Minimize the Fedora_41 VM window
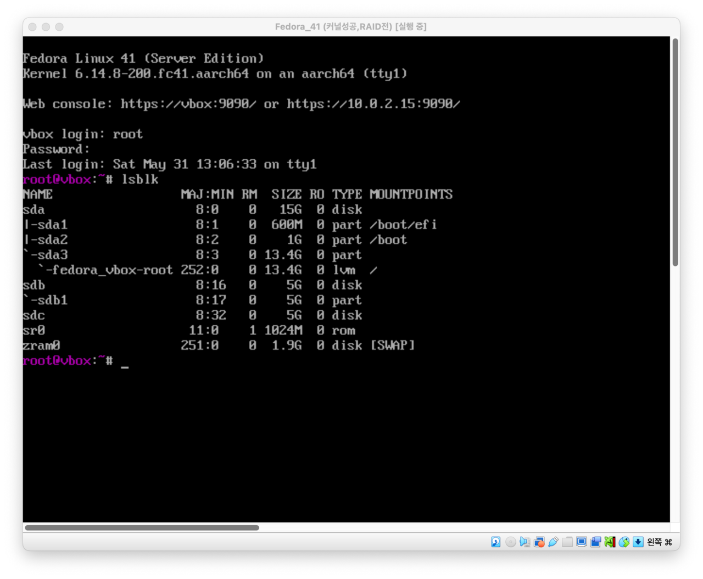 tap(46, 27)
